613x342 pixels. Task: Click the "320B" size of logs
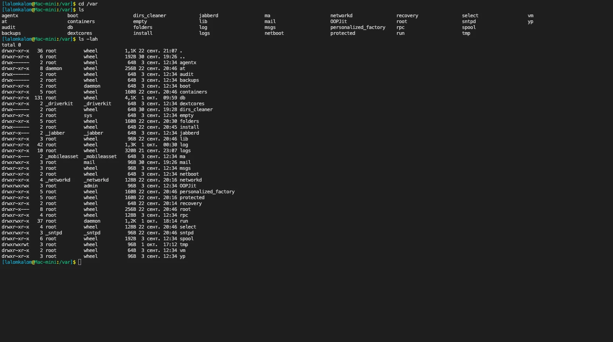point(131,151)
